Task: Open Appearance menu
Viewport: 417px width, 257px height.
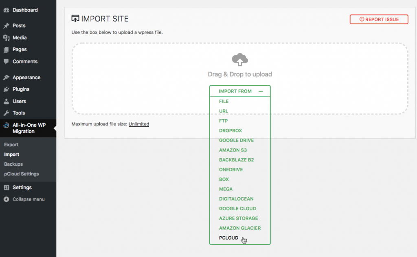Action: tap(26, 78)
